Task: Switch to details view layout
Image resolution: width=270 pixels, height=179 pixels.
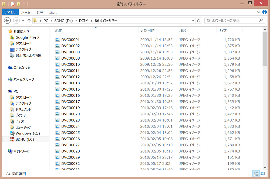Action: pos(256,174)
